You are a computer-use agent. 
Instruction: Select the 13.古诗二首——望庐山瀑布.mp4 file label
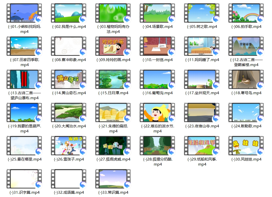[x=24, y=95]
